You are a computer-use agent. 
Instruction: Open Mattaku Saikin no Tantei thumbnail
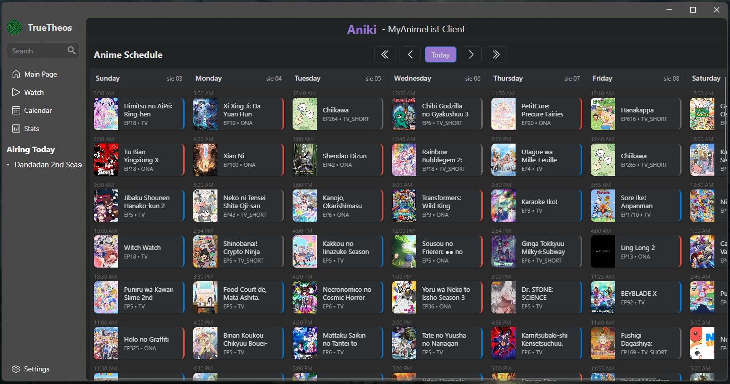tap(305, 343)
